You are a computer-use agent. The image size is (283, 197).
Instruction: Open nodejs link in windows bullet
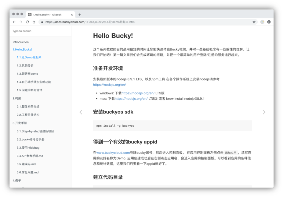[x=138, y=93]
